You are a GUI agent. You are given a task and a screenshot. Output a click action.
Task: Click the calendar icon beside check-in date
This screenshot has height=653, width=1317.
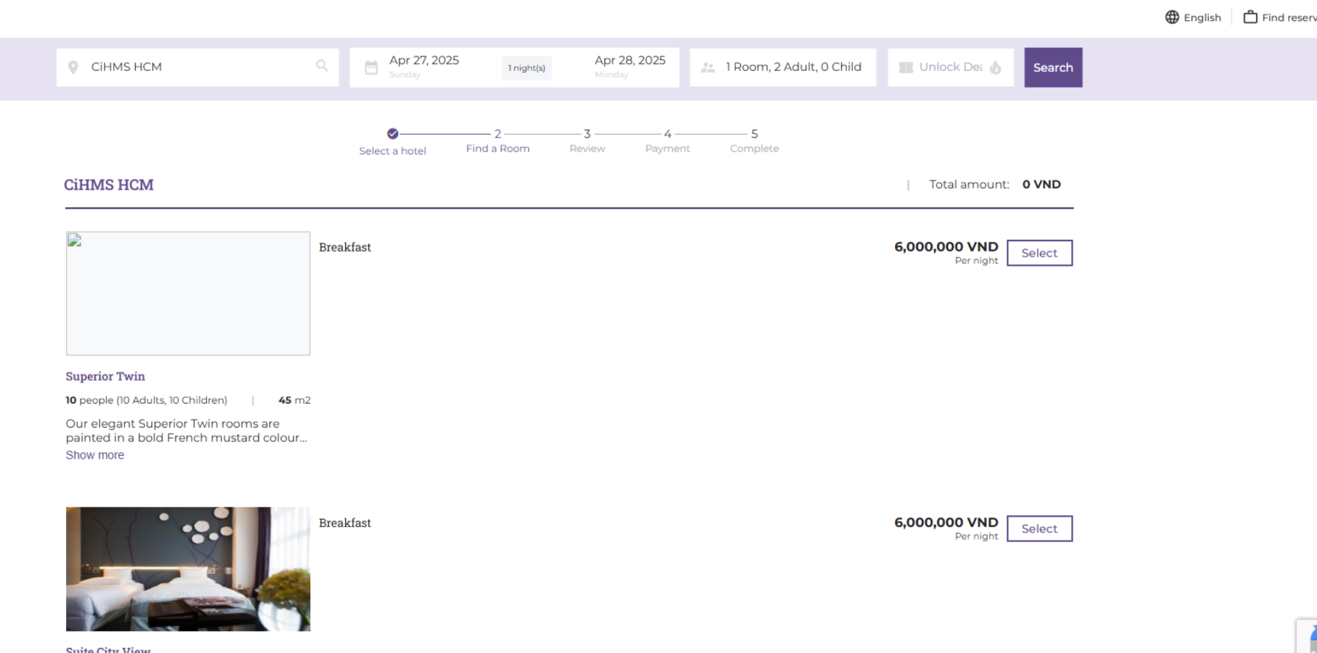tap(371, 67)
